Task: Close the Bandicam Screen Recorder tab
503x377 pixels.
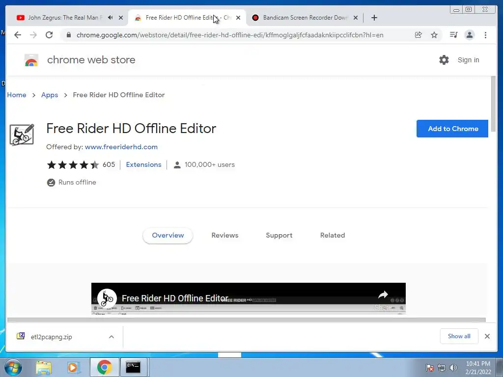Action: 356,18
